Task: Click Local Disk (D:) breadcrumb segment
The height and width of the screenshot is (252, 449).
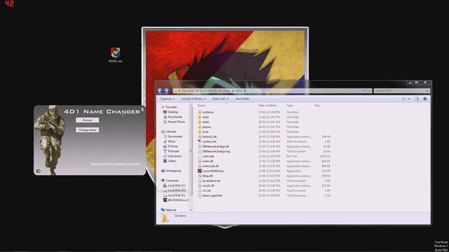Action: pos(209,91)
